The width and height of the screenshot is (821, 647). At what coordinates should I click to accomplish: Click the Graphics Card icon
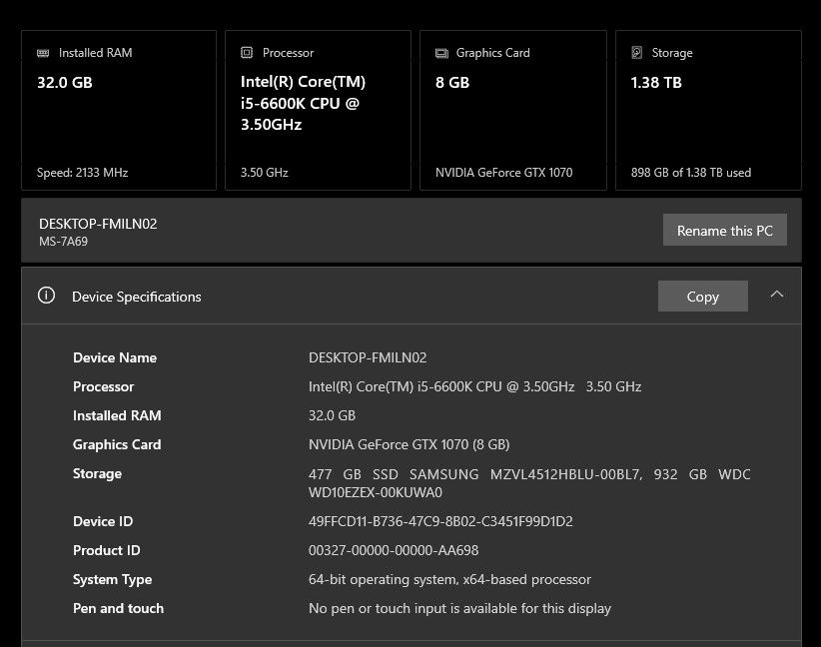click(441, 53)
